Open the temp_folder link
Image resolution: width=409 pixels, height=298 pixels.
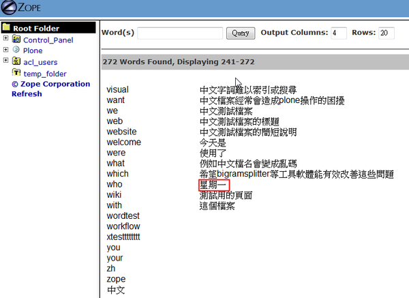[45, 74]
